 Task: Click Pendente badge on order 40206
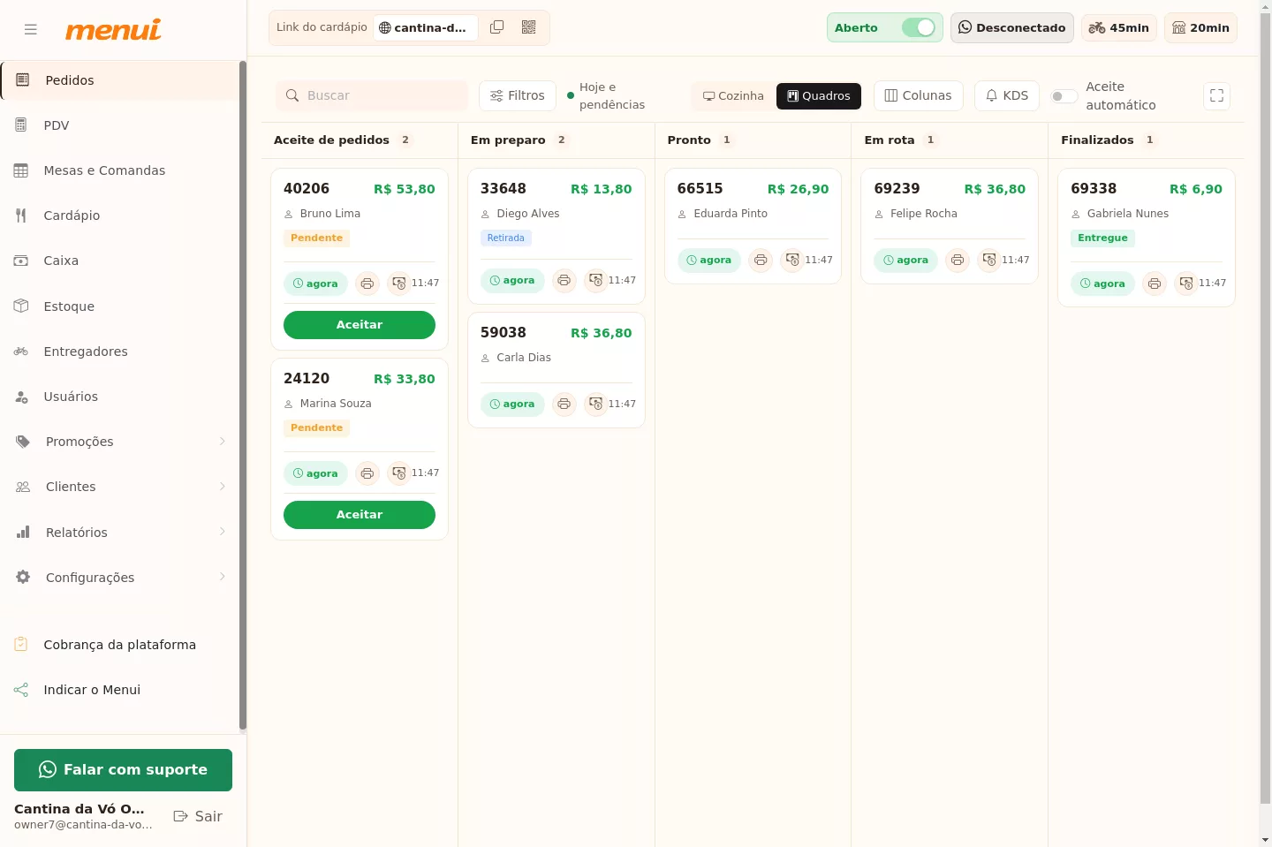[x=317, y=238]
